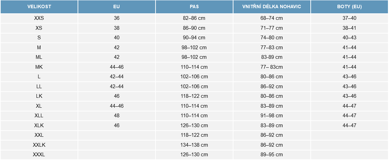
Task: Click the XXS size cell
Action: [39, 18]
